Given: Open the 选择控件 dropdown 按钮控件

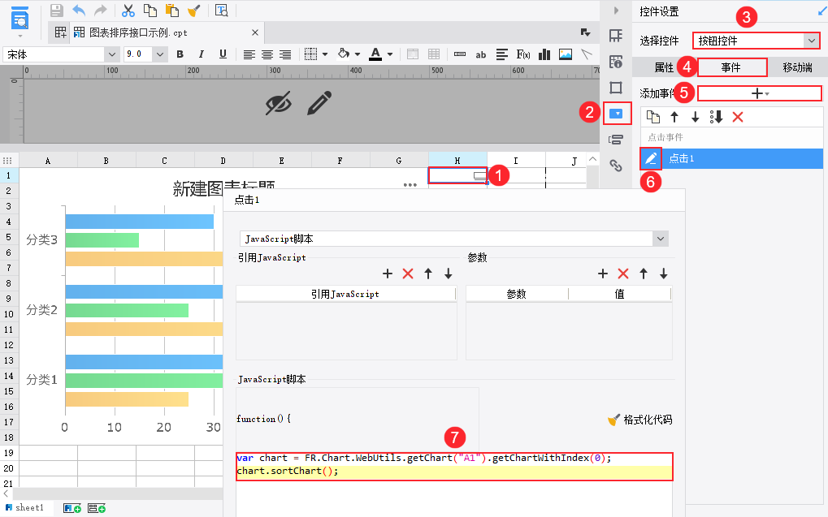Looking at the screenshot, I should pyautogui.click(x=756, y=41).
